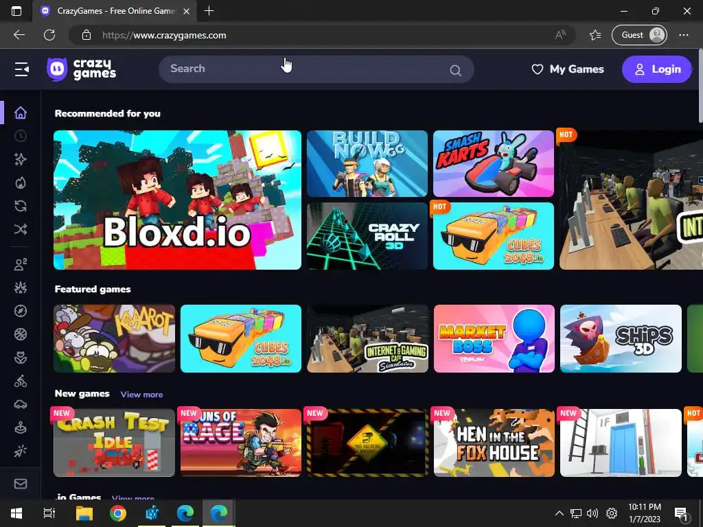Click the site padlock info icon
Screen dimensions: 703x527
click(x=87, y=35)
